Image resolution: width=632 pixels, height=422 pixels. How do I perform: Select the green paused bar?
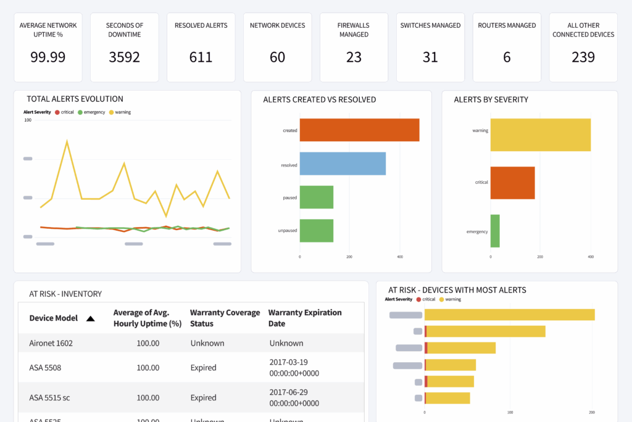pos(317,197)
